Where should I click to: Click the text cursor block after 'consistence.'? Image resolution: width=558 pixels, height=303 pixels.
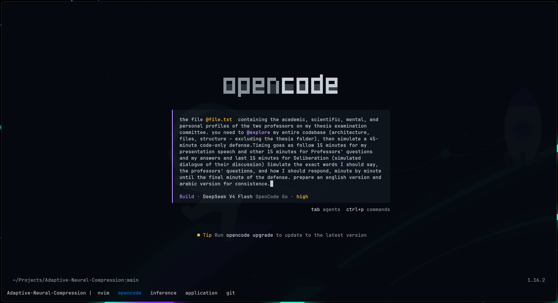[x=272, y=184]
